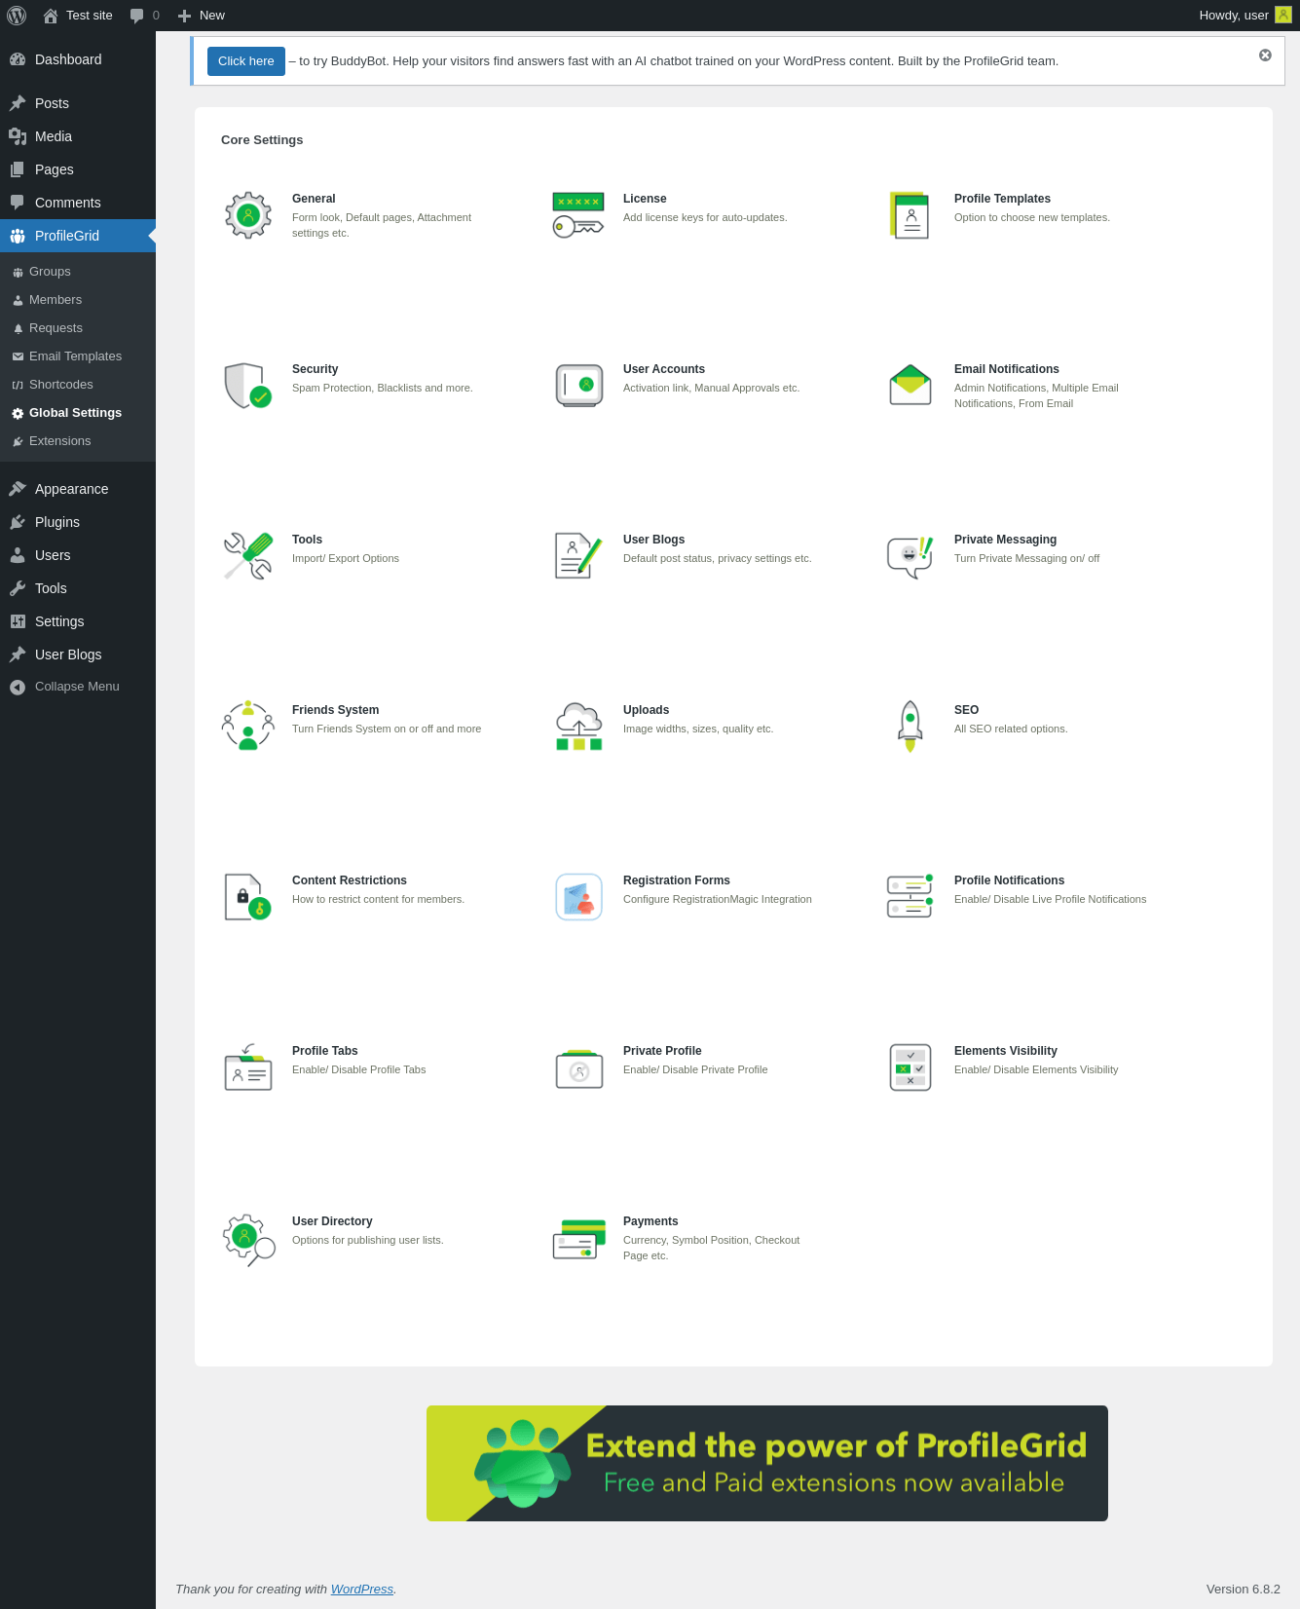Open the Security shield icon

248,386
